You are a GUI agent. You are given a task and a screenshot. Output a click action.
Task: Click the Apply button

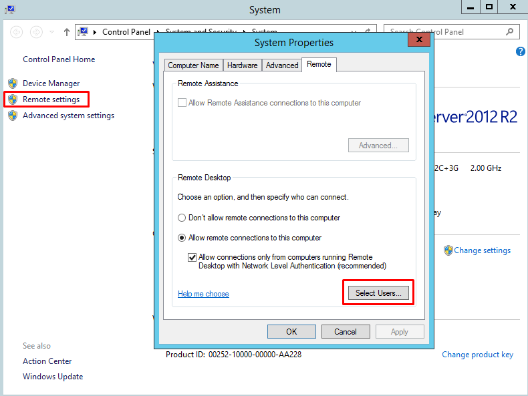400,332
